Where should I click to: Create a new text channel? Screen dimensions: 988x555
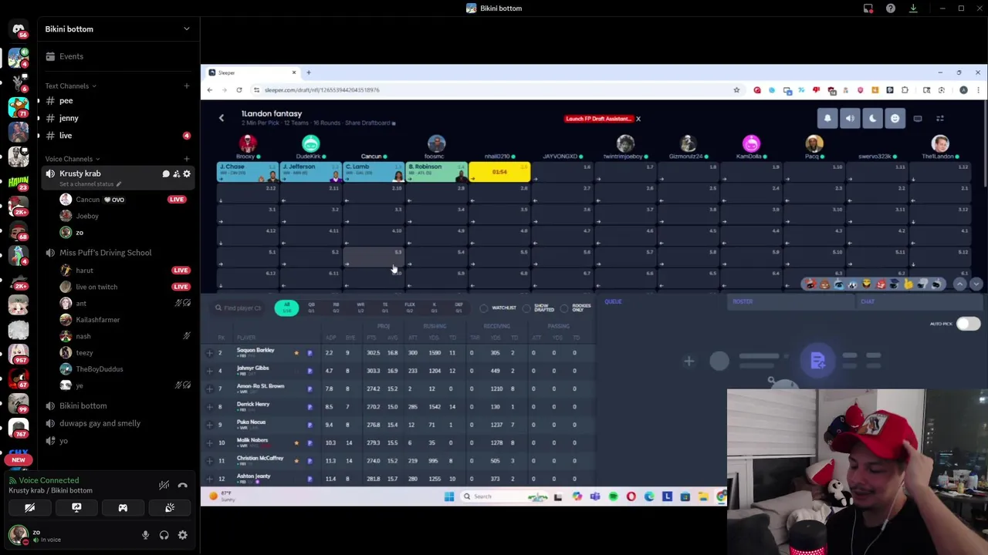click(x=186, y=86)
